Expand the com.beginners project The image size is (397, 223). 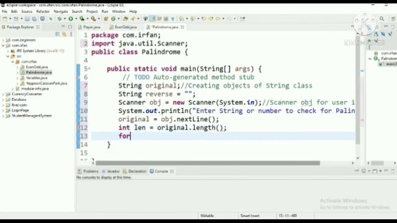point(3,40)
